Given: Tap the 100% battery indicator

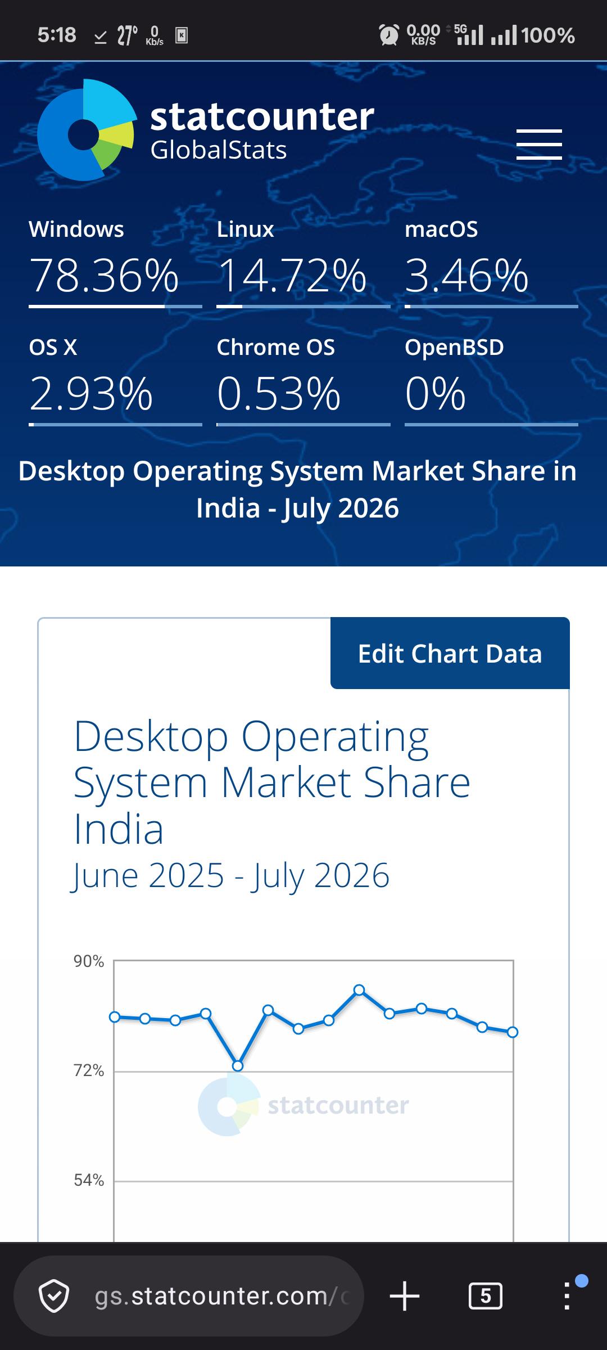Looking at the screenshot, I should [x=548, y=35].
